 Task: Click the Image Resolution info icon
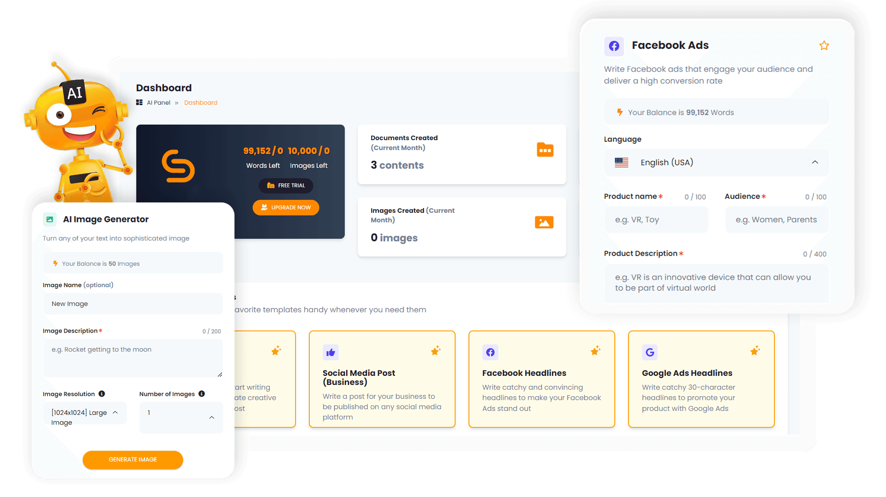pyautogui.click(x=102, y=394)
